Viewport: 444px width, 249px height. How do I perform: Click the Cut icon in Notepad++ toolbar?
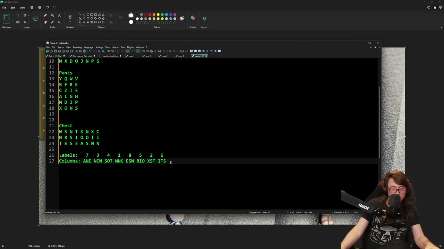pyautogui.click(x=76, y=51)
